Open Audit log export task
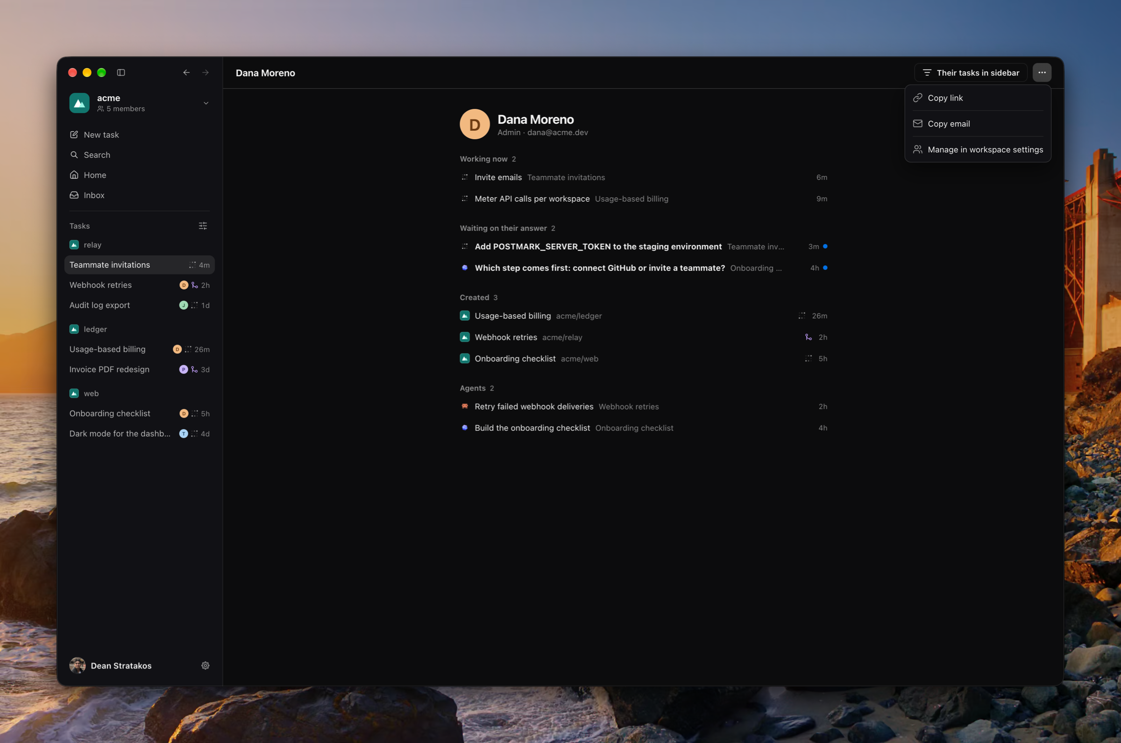This screenshot has height=743, width=1121. pyautogui.click(x=139, y=305)
